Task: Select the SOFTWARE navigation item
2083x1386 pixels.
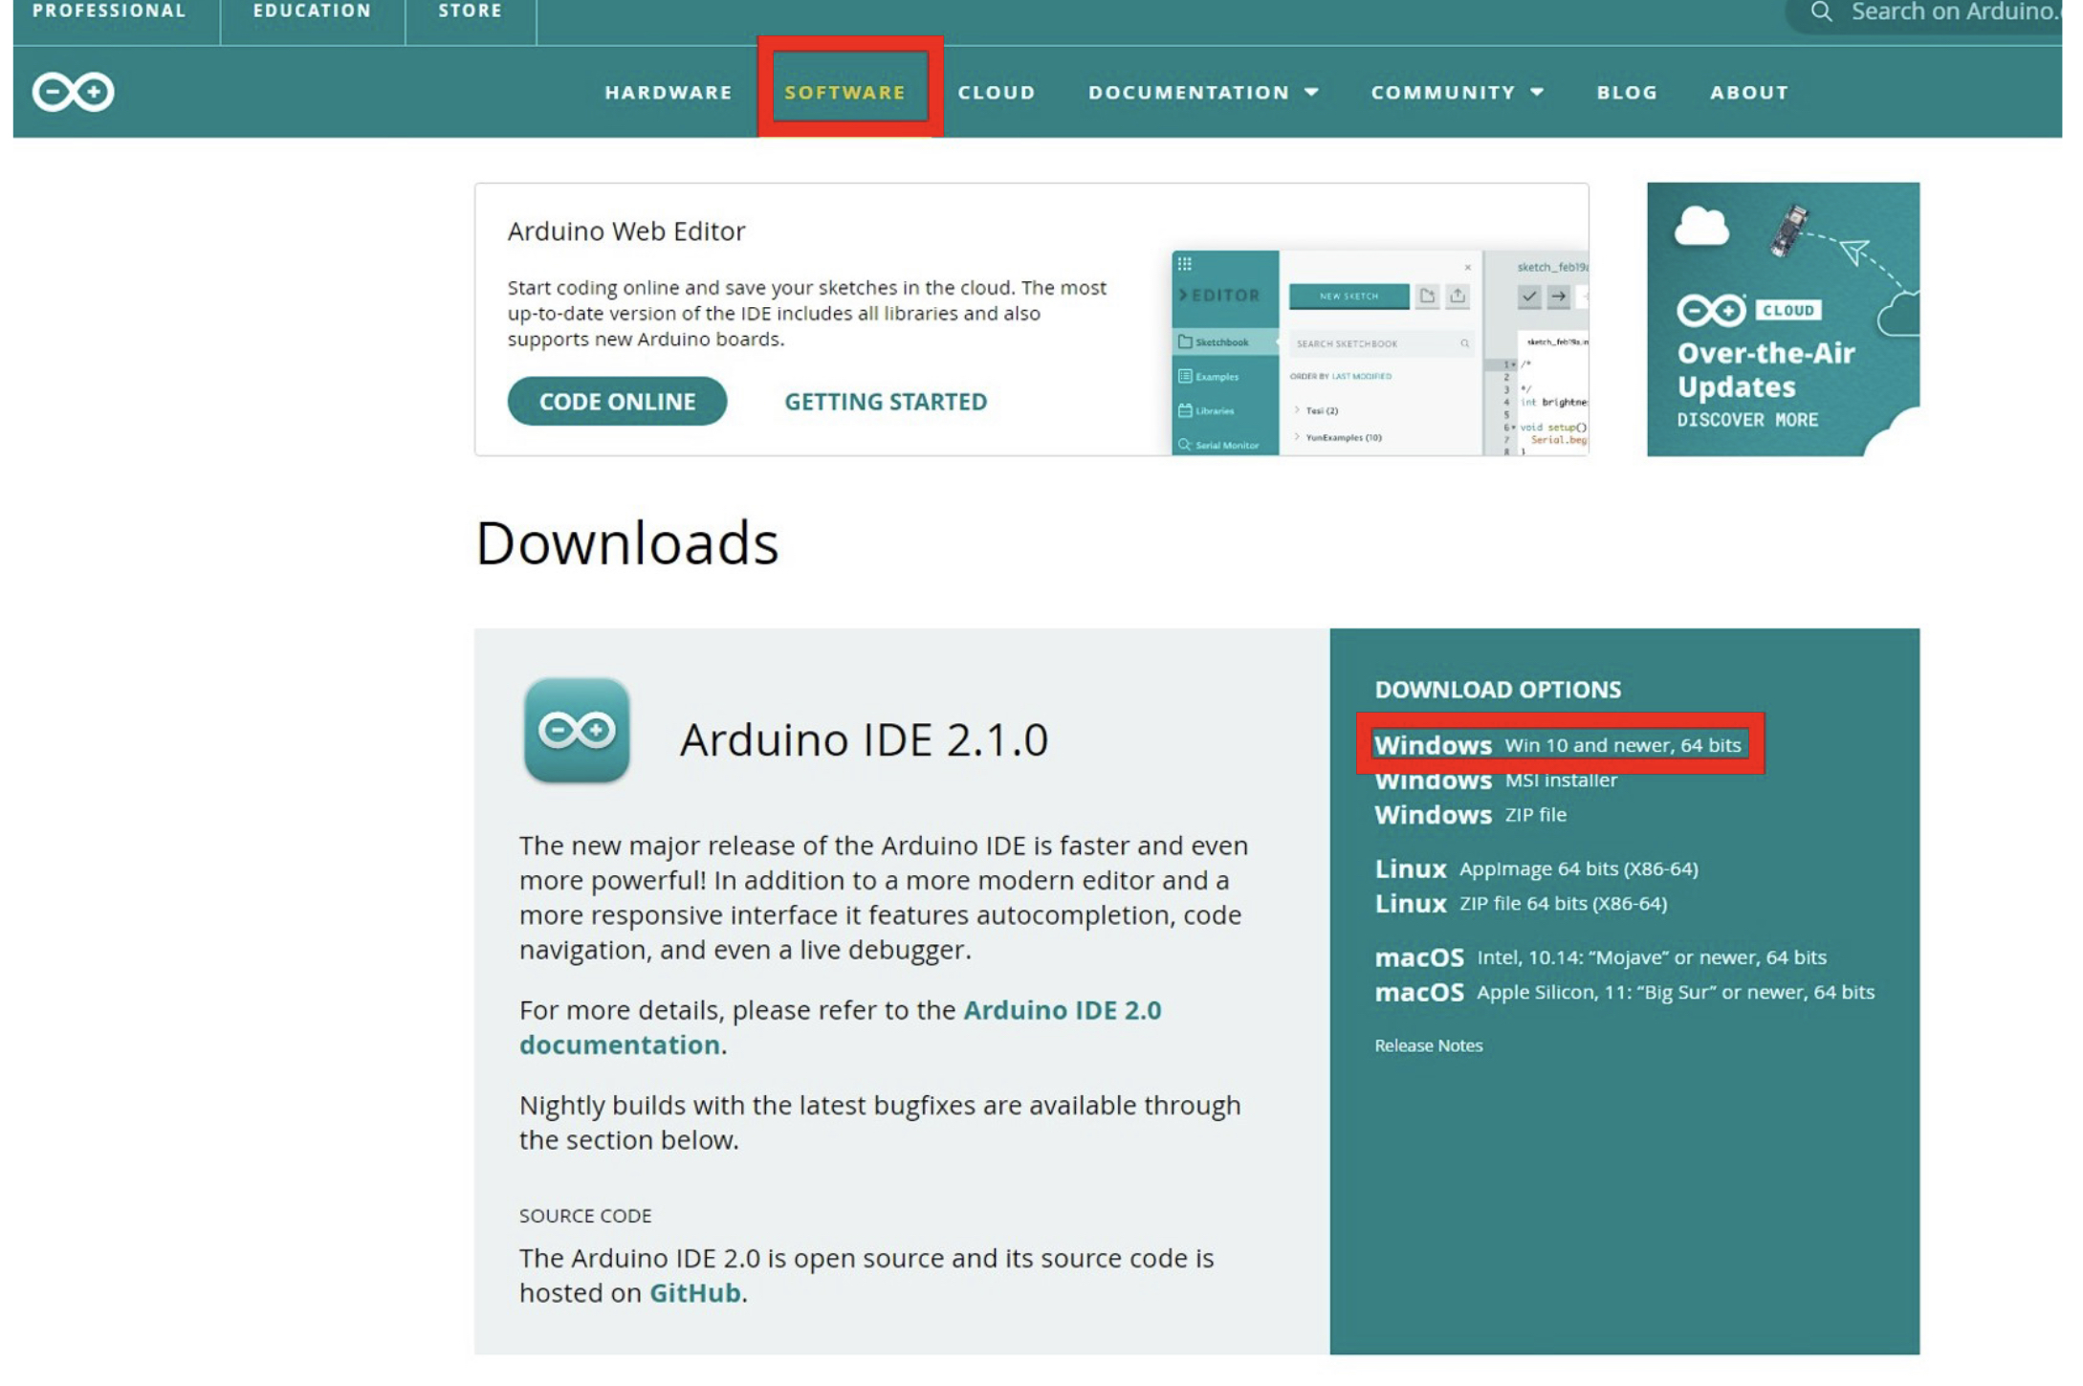Action: 845,92
